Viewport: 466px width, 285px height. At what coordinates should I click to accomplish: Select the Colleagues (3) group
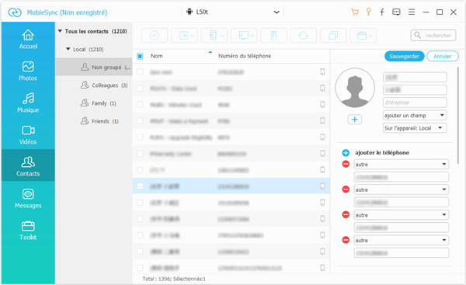94,85
